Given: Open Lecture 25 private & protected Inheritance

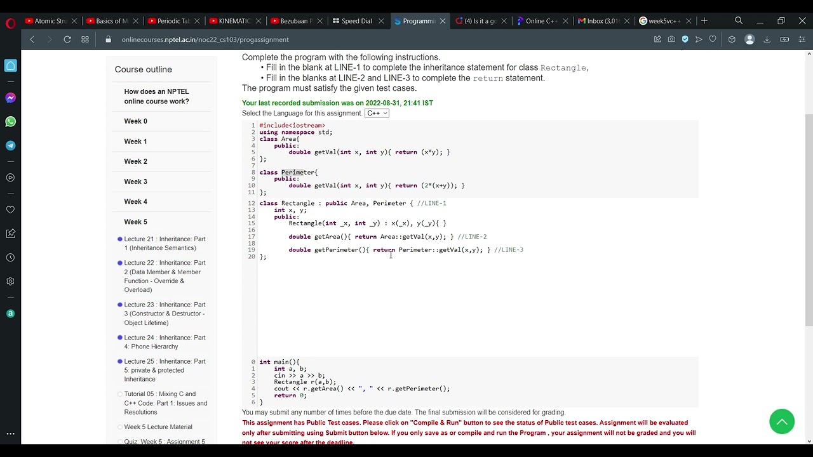Looking at the screenshot, I should [165, 370].
